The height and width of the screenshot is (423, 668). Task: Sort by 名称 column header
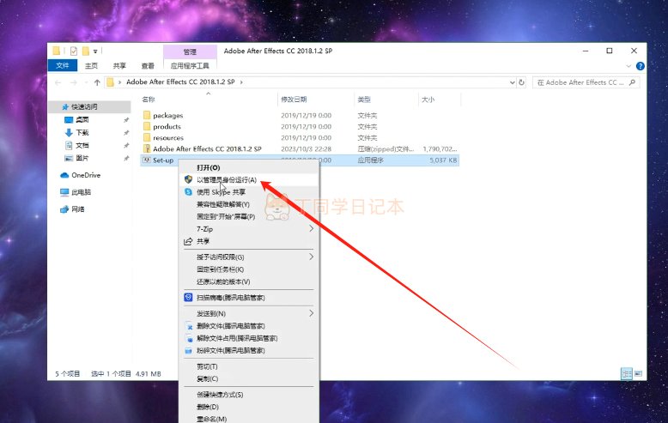click(149, 100)
